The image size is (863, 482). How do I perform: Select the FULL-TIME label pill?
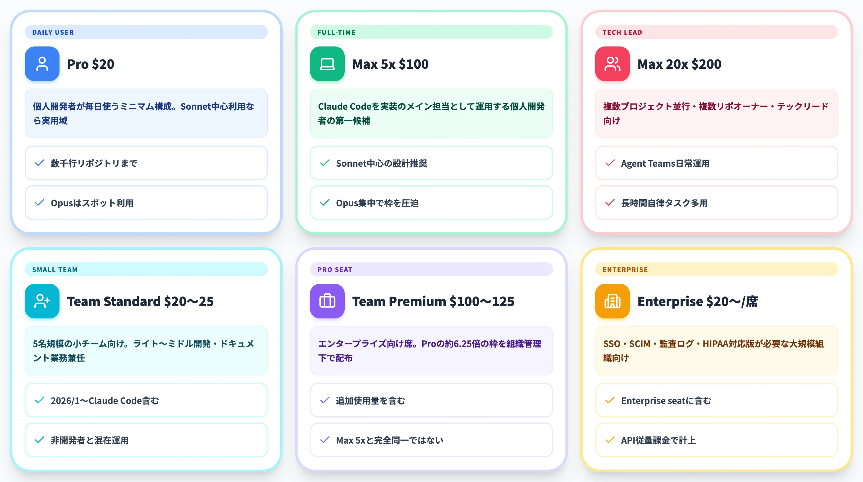pos(431,32)
